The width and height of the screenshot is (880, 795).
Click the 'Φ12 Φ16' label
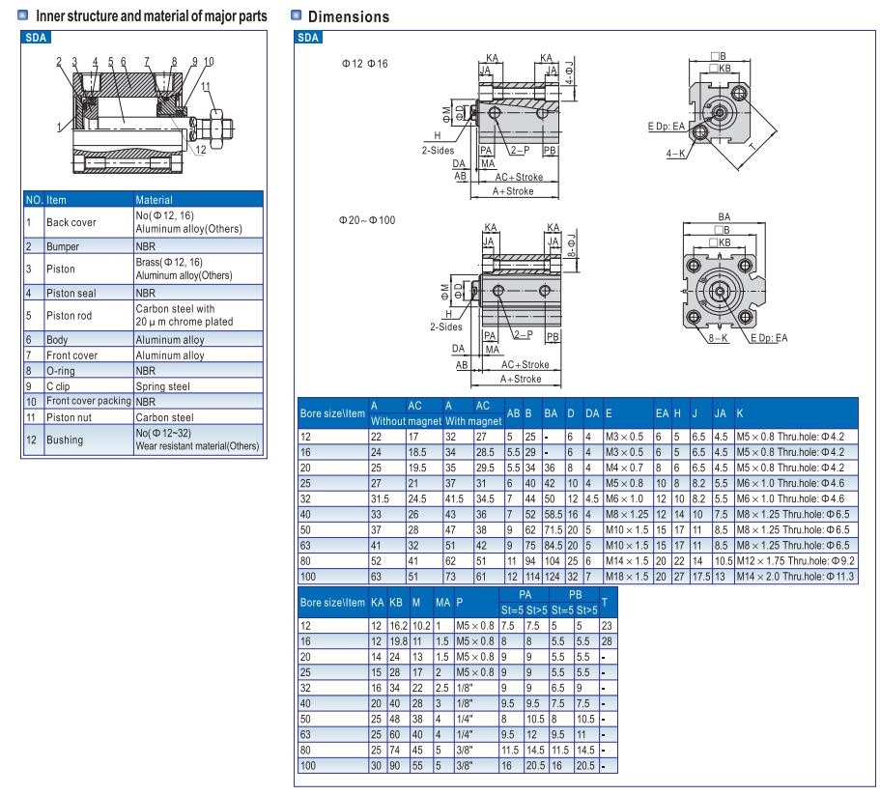(x=365, y=64)
